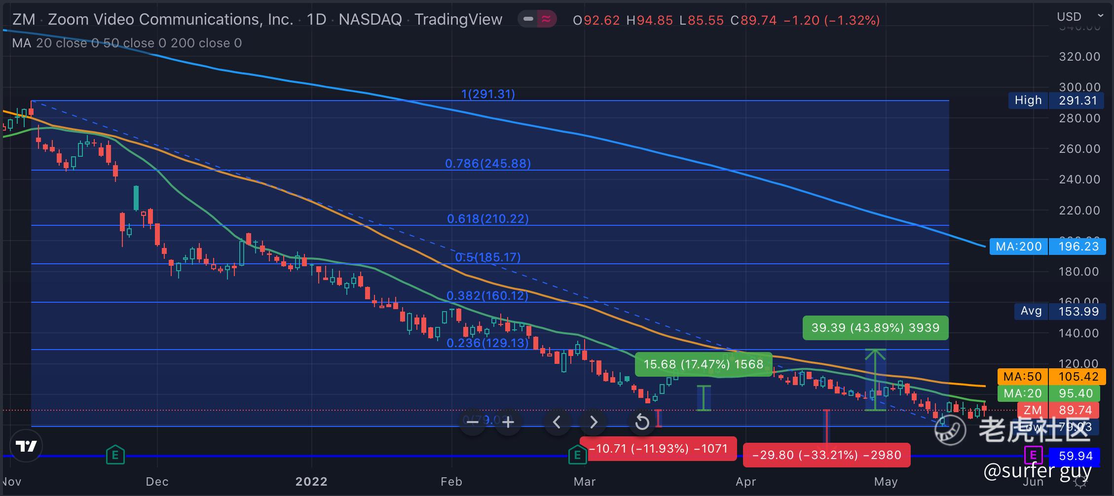The image size is (1114, 496).
Task: Click the purple earnings marker above Jun
Action: click(1033, 455)
